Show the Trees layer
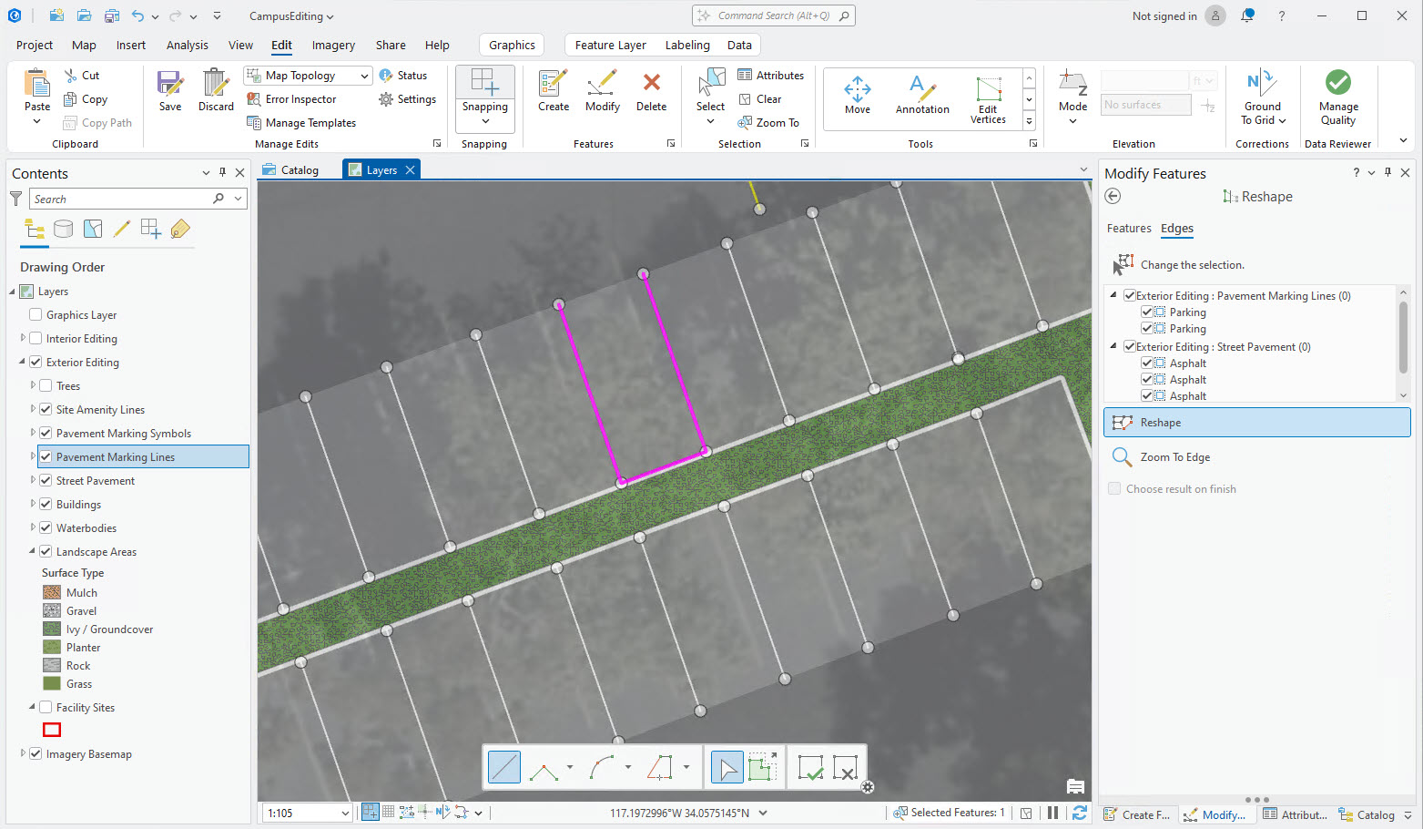This screenshot has height=829, width=1423. [x=46, y=386]
